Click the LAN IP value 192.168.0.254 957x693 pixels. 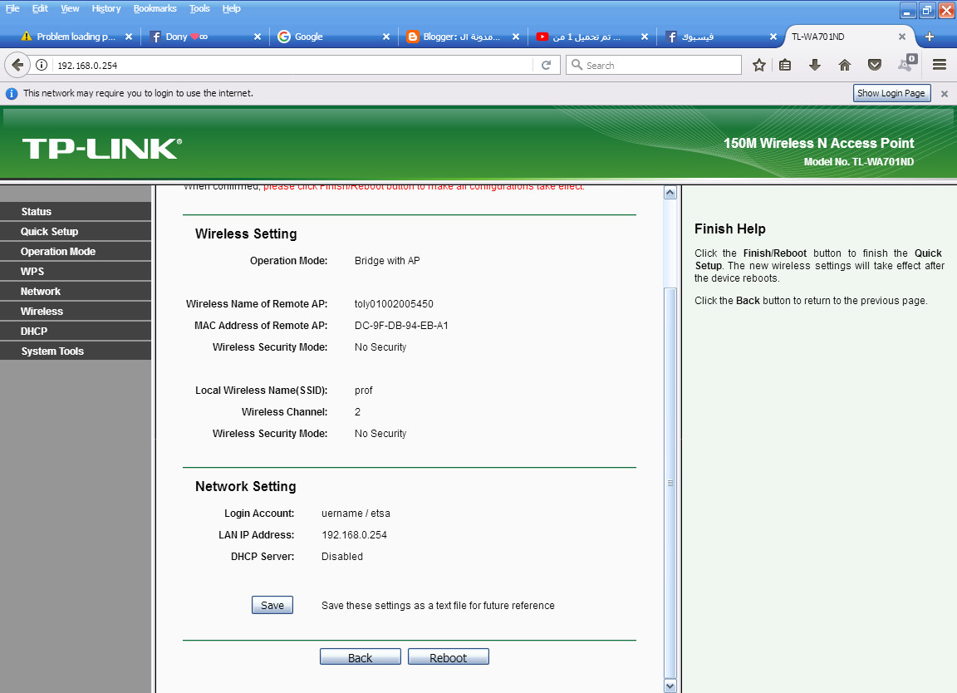pyautogui.click(x=354, y=535)
